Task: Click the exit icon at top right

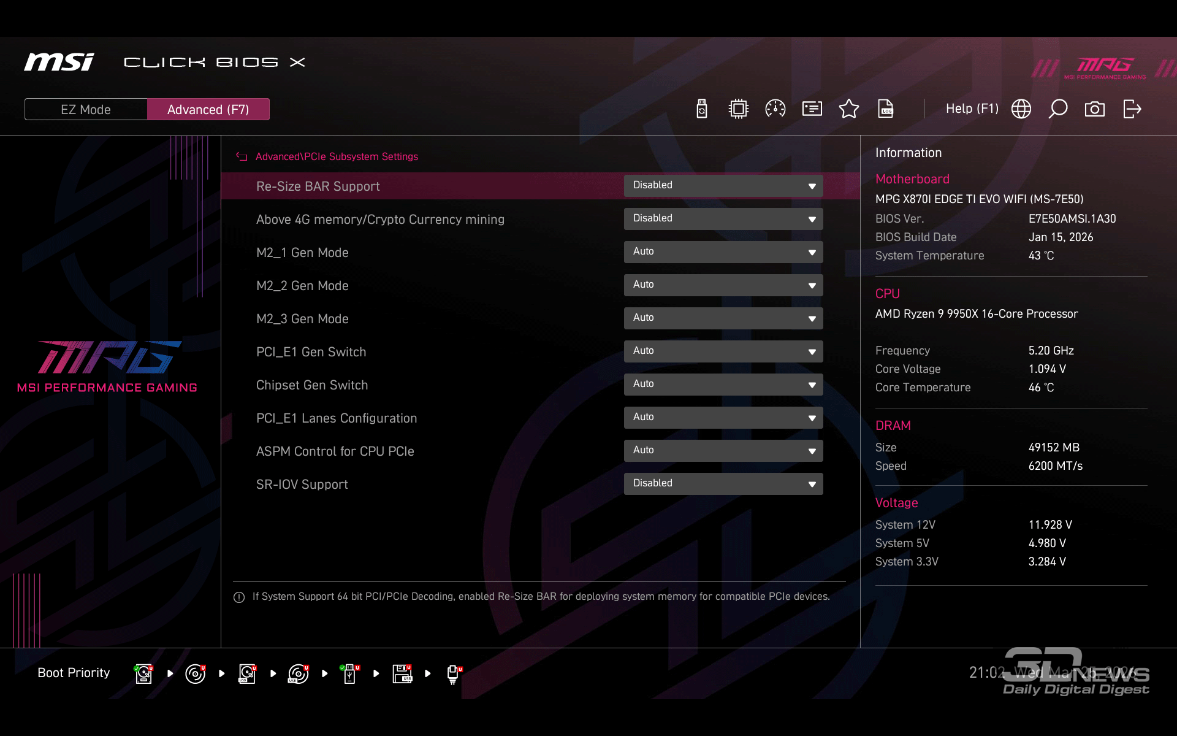Action: click(1132, 109)
